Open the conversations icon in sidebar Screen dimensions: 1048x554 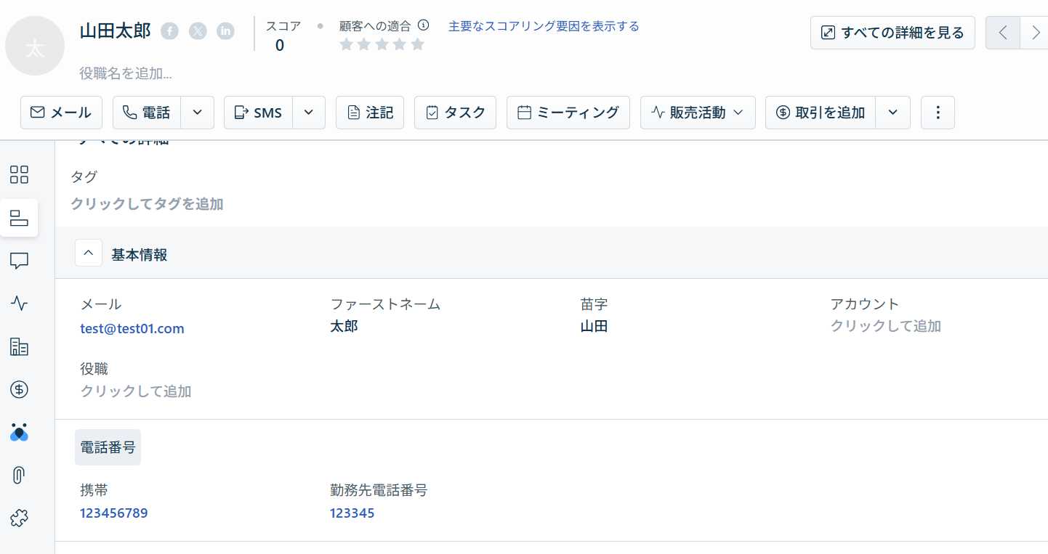pos(20,261)
